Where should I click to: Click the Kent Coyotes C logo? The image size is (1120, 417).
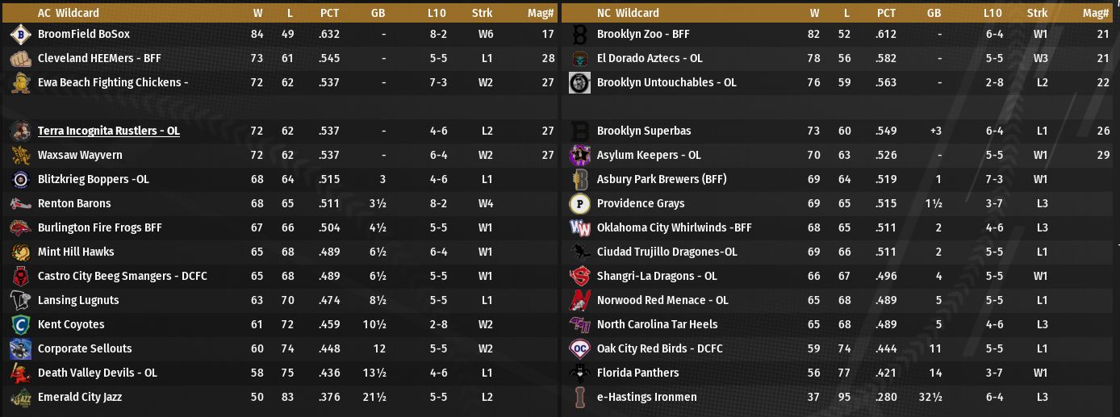point(20,324)
